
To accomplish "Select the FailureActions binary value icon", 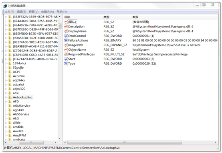I will (66, 40).
